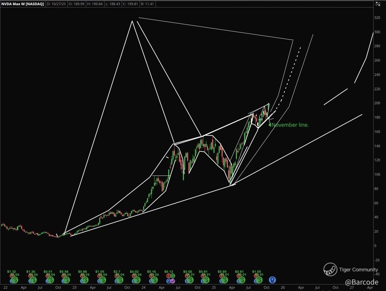Click the small green dollar icon under $6.12
The height and width of the screenshot is (291, 386).
[x=173, y=276]
